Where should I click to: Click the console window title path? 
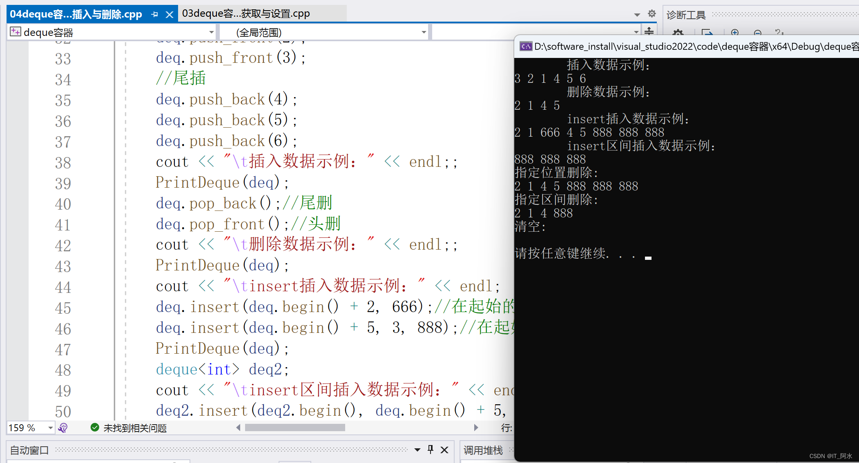click(696, 47)
